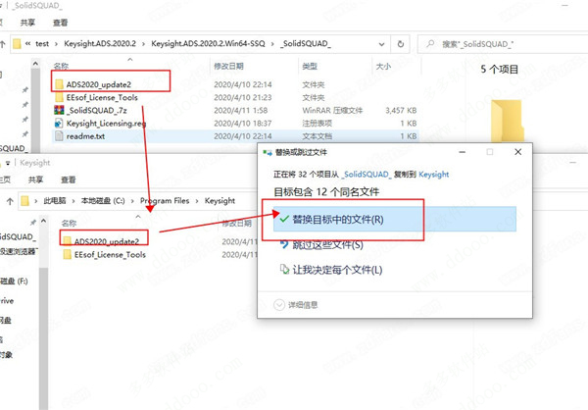Select the readme.txt document icon

(x=59, y=136)
